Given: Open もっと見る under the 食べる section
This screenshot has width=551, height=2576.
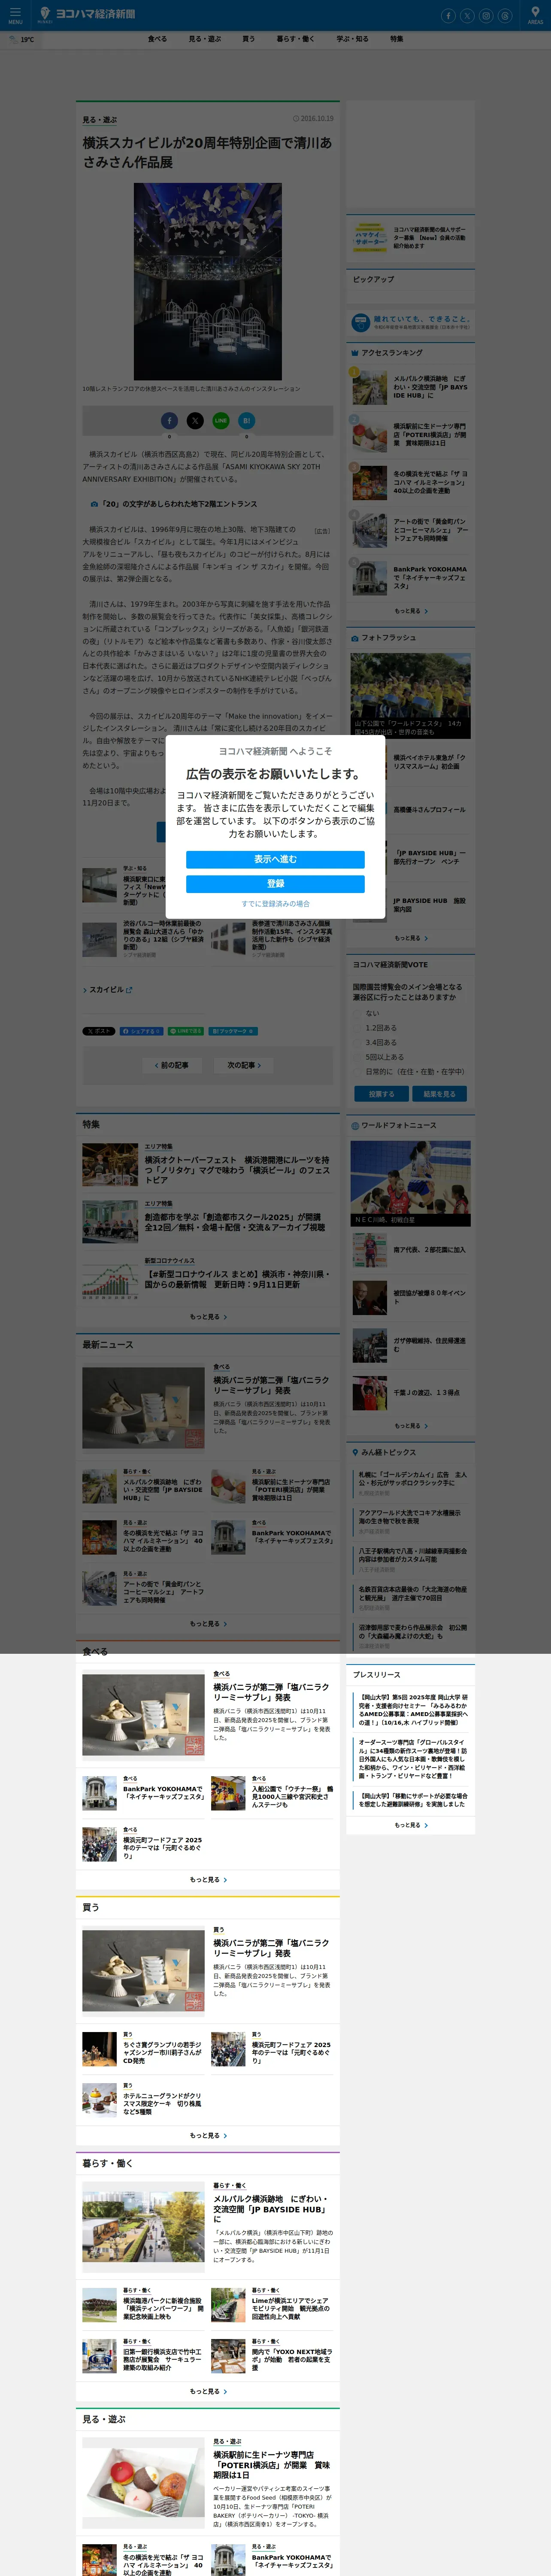Looking at the screenshot, I should coord(208,1880).
